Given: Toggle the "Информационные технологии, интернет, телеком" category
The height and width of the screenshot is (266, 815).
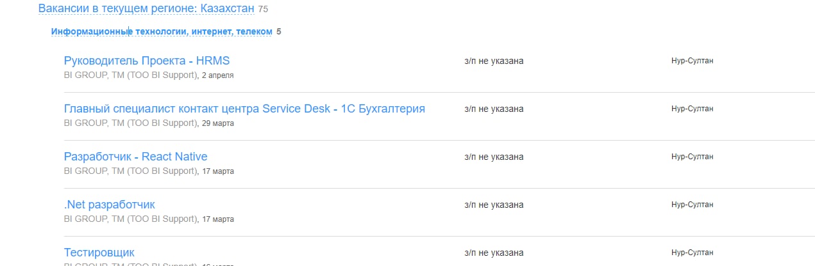Looking at the screenshot, I should (162, 31).
